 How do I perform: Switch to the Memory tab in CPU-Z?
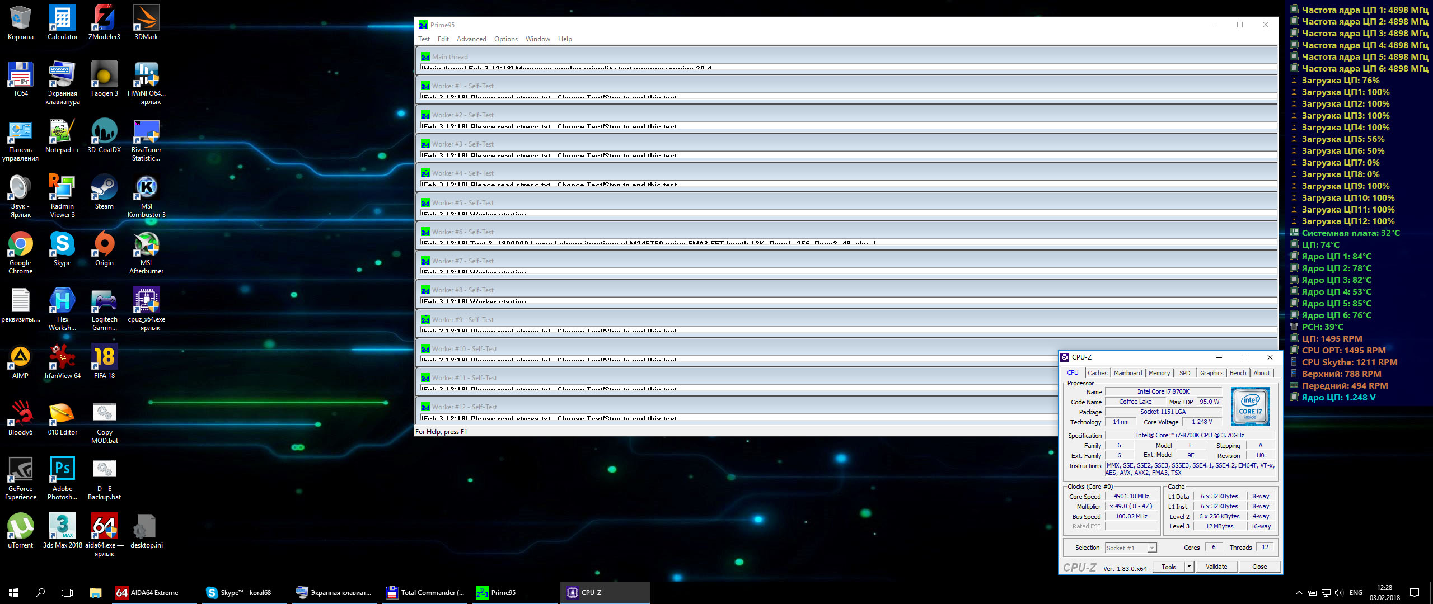(1159, 373)
